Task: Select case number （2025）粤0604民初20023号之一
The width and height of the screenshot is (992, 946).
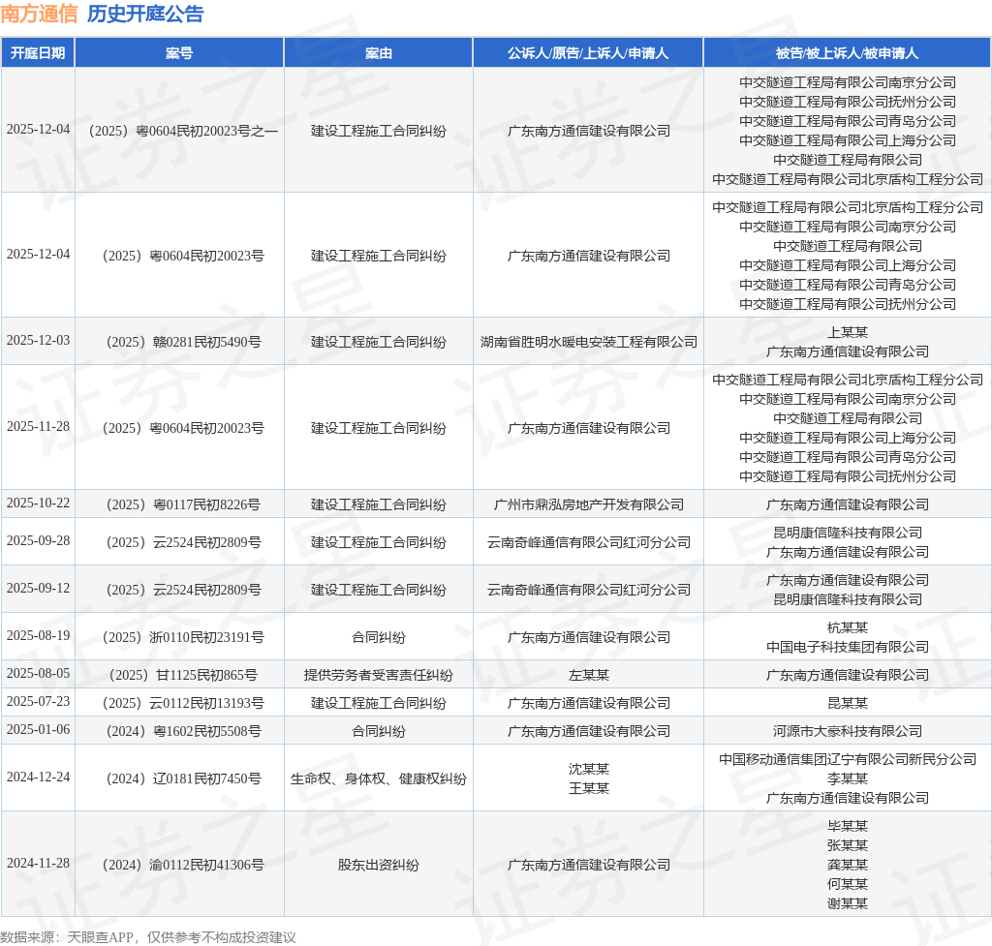Action: point(179,131)
